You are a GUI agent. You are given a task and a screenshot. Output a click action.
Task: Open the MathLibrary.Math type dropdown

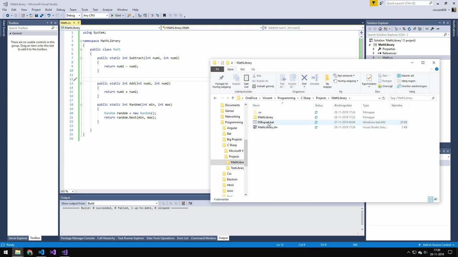tap(212, 27)
